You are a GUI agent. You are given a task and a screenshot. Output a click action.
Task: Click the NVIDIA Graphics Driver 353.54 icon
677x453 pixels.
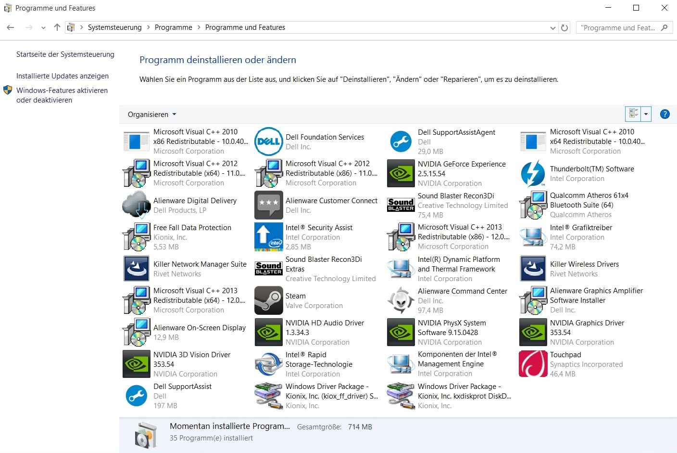tap(533, 332)
